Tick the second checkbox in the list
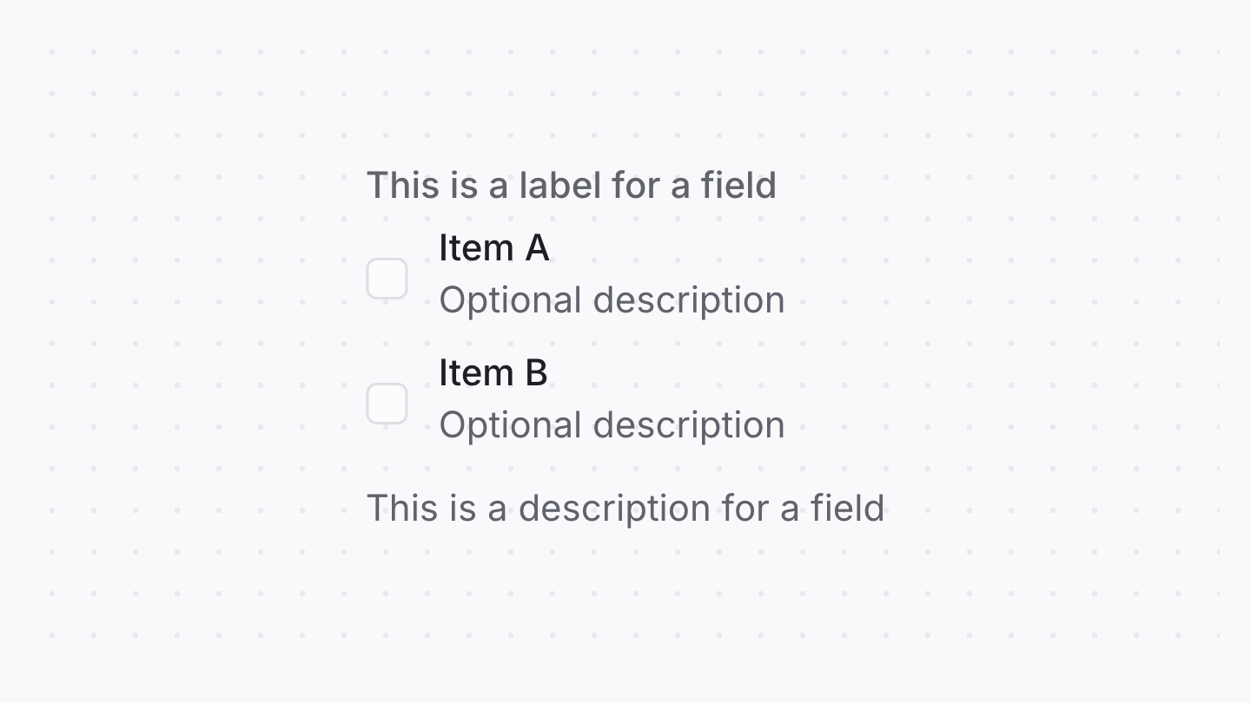Screen dimensions: 1251x703 click(x=387, y=404)
